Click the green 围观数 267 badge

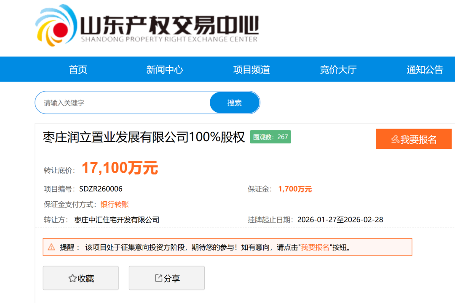270,137
